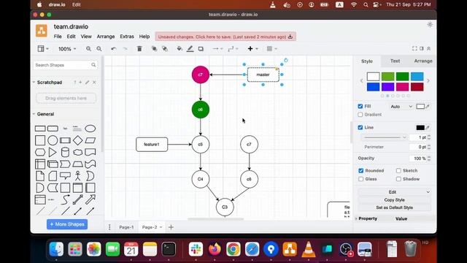Open the view layout dropdown
The image size is (467, 263).
pyautogui.click(x=43, y=49)
